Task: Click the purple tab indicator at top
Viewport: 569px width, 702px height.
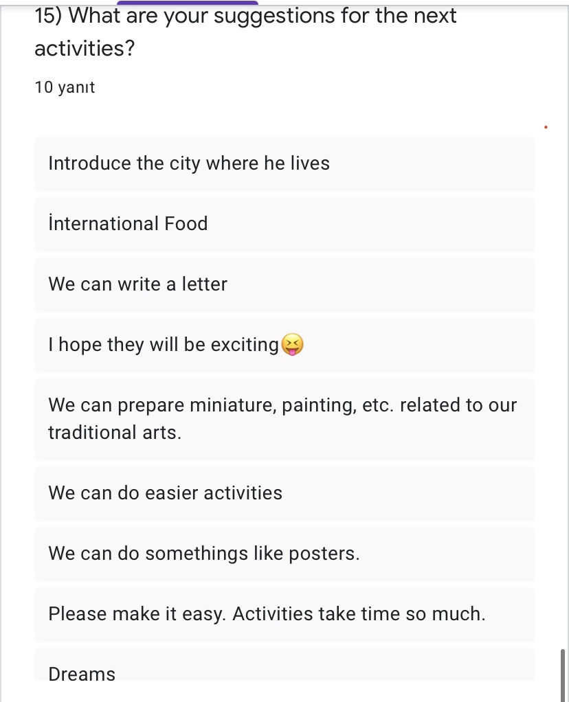Action: pyautogui.click(x=188, y=3)
